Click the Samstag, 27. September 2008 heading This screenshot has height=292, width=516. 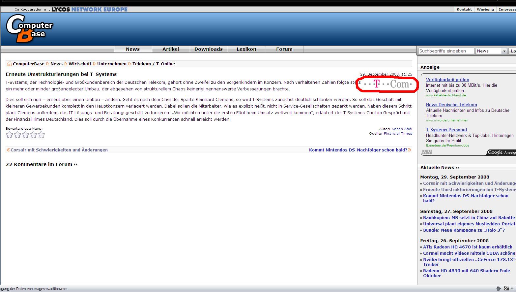[x=456, y=211]
